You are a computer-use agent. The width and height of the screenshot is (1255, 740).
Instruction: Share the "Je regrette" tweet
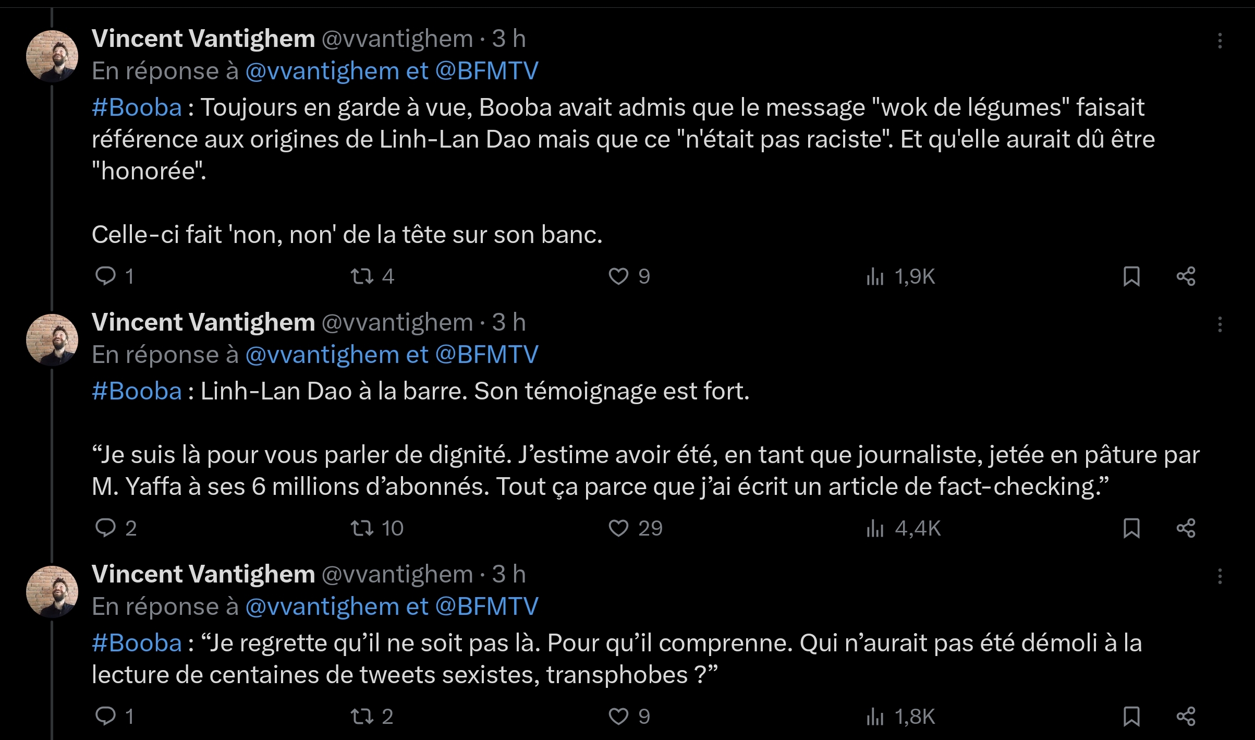click(x=1186, y=716)
